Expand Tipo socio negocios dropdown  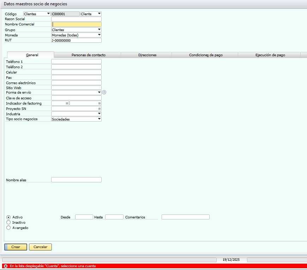(x=99, y=119)
